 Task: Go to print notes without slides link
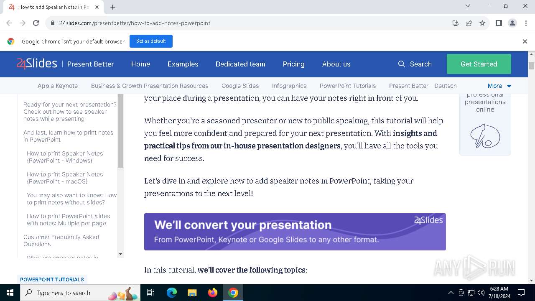click(71, 199)
